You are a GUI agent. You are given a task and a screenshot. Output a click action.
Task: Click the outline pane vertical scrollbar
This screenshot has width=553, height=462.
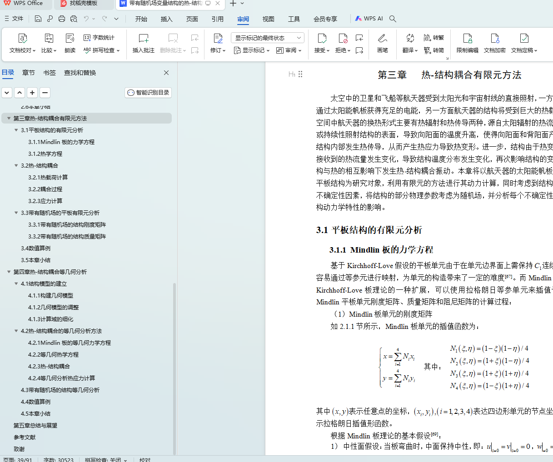point(174,368)
